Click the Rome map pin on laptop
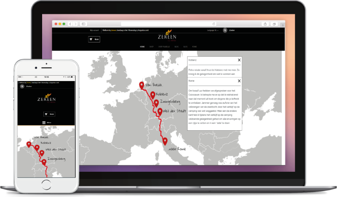The height and width of the screenshot is (197, 337). (x=165, y=141)
